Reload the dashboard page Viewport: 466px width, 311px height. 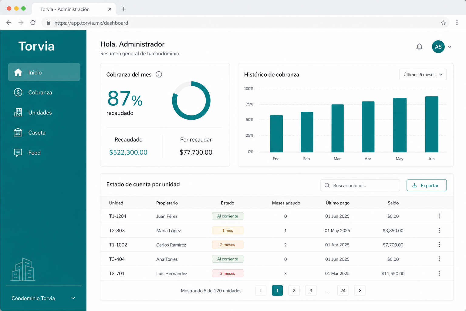pos(33,23)
